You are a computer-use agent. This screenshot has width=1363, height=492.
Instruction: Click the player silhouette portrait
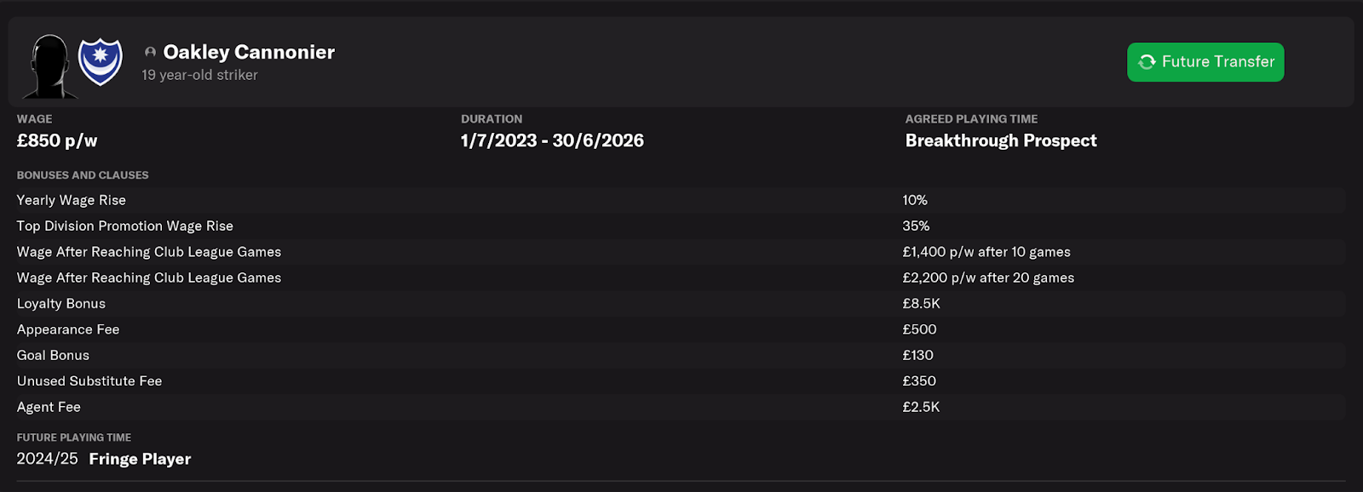point(49,66)
